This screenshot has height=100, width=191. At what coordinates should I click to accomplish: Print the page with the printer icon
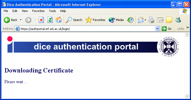[151, 20]
